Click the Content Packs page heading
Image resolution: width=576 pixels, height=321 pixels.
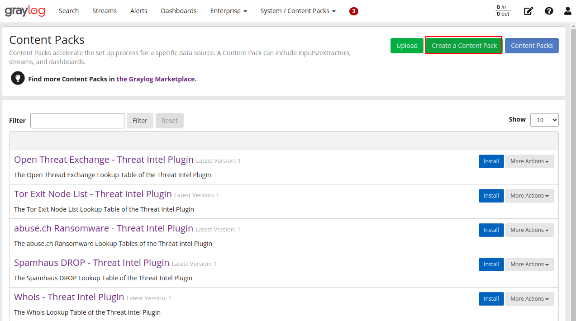click(x=47, y=40)
